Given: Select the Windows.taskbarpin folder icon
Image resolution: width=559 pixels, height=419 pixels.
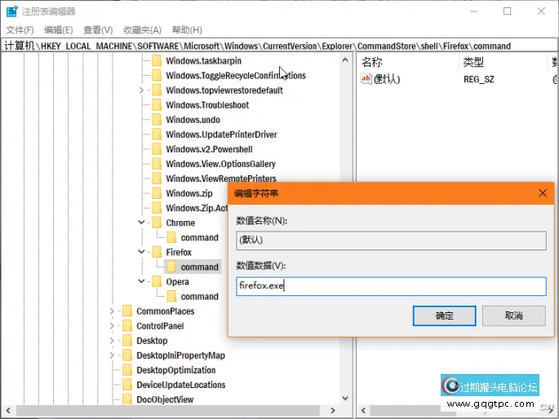Looking at the screenshot, I should [156, 61].
